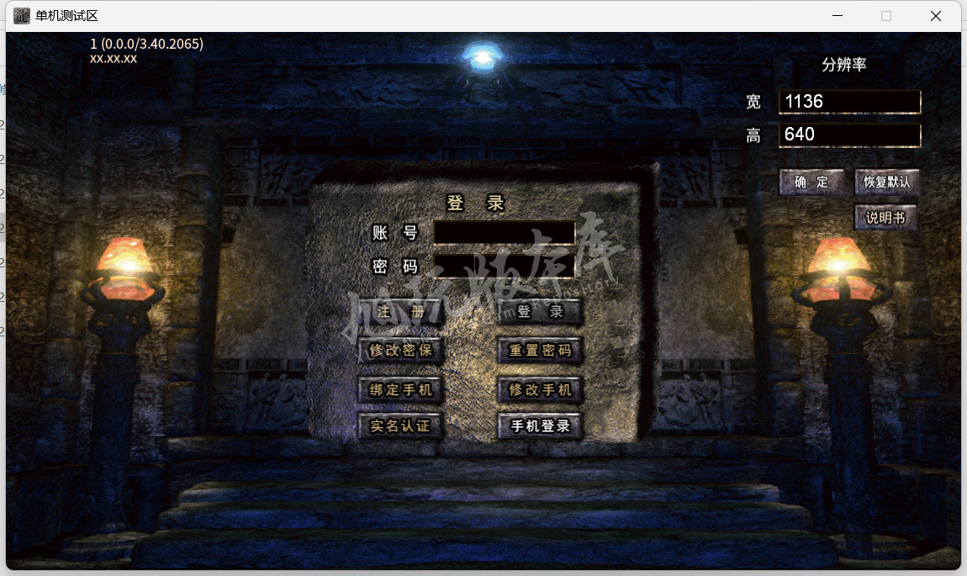This screenshot has height=576, width=967.
Task: Click the app icon in title bar
Action: pos(22,15)
